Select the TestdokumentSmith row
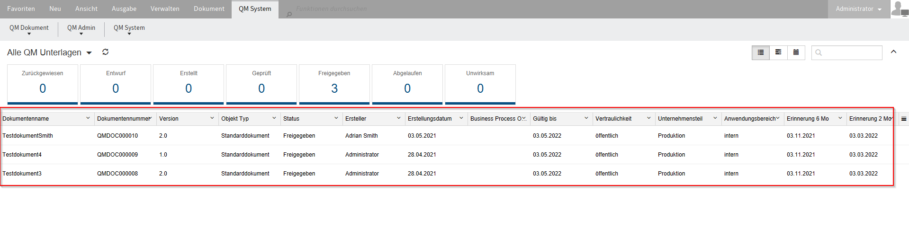The width and height of the screenshot is (909, 246). pyautogui.click(x=27, y=136)
